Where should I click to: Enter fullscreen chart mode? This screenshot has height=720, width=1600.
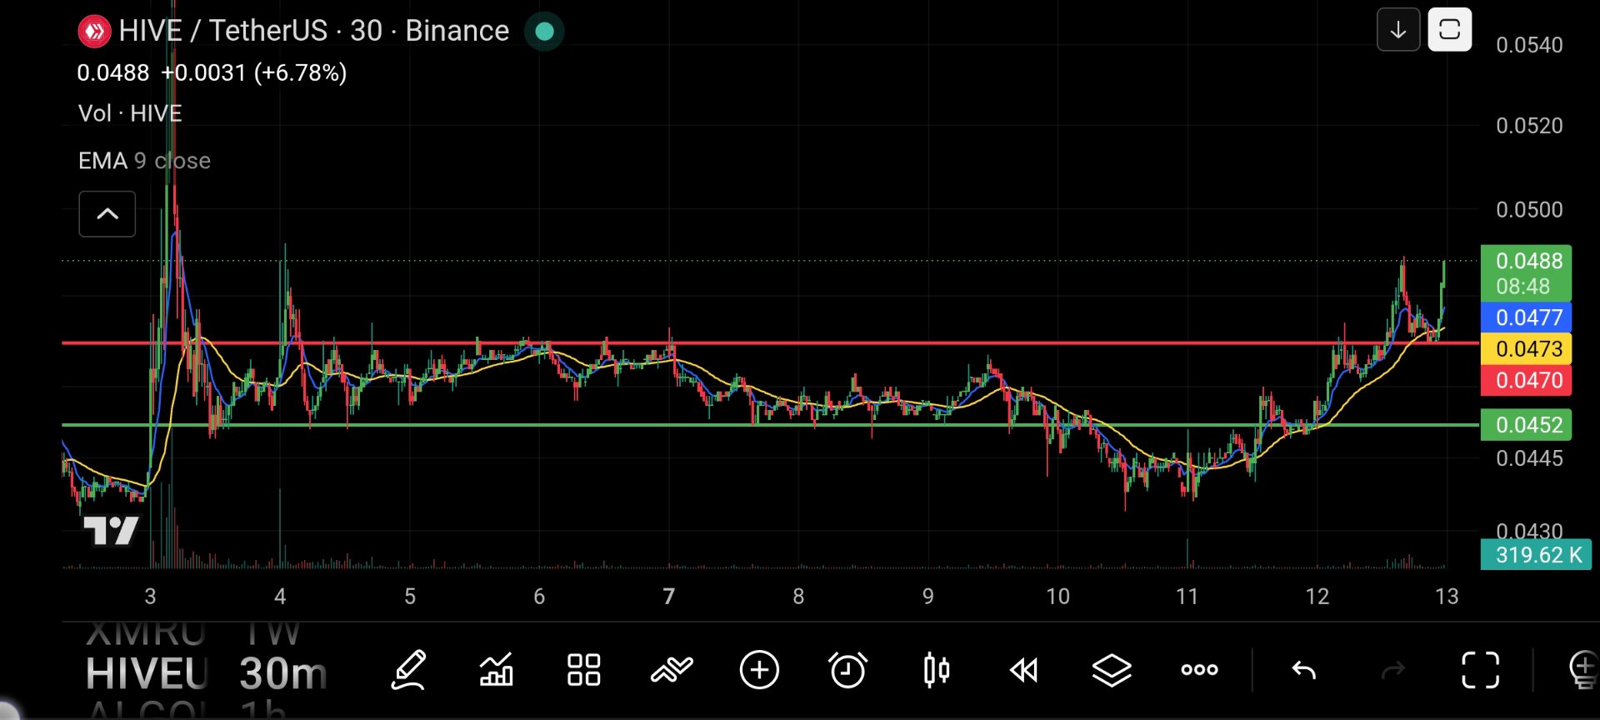pos(1481,670)
